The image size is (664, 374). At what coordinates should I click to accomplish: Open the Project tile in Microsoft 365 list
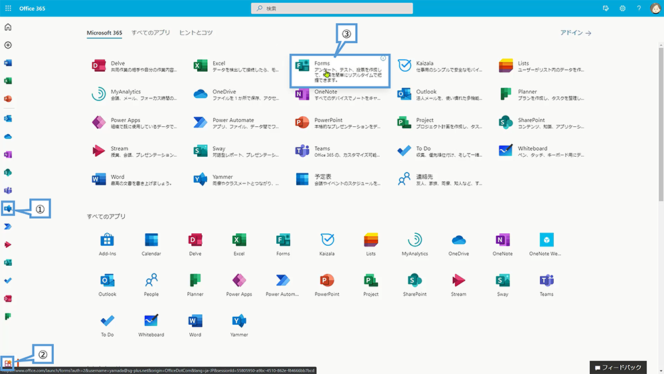pos(440,123)
